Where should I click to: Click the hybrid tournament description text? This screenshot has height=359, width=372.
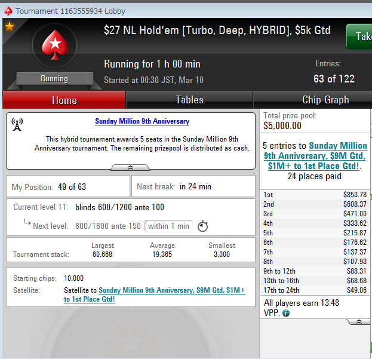coord(142,143)
